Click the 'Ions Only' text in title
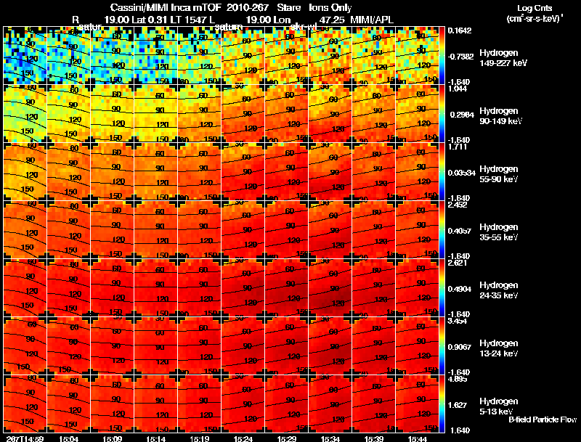The width and height of the screenshot is (581, 442). point(330,8)
